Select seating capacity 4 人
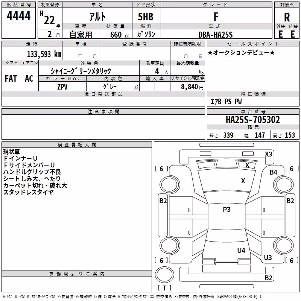Screen dimensions: 301x301 [x=161, y=71]
